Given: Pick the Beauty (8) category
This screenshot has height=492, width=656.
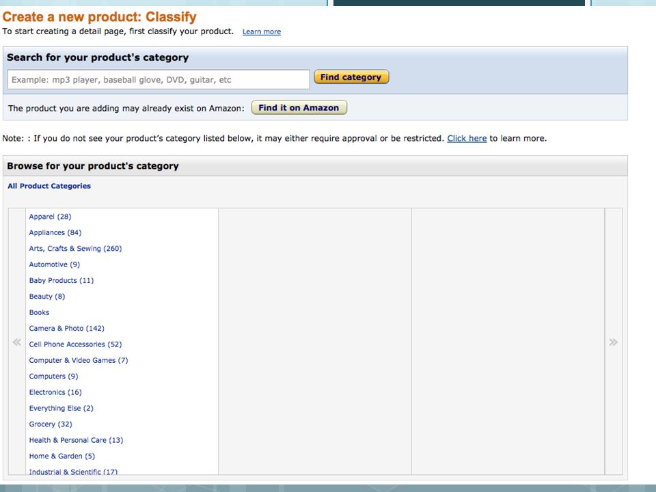Looking at the screenshot, I should pos(47,296).
